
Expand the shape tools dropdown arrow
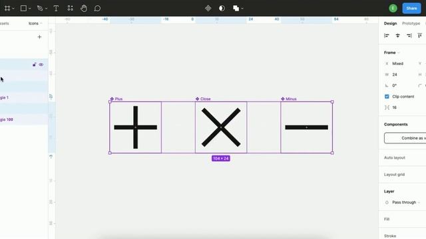click(29, 9)
